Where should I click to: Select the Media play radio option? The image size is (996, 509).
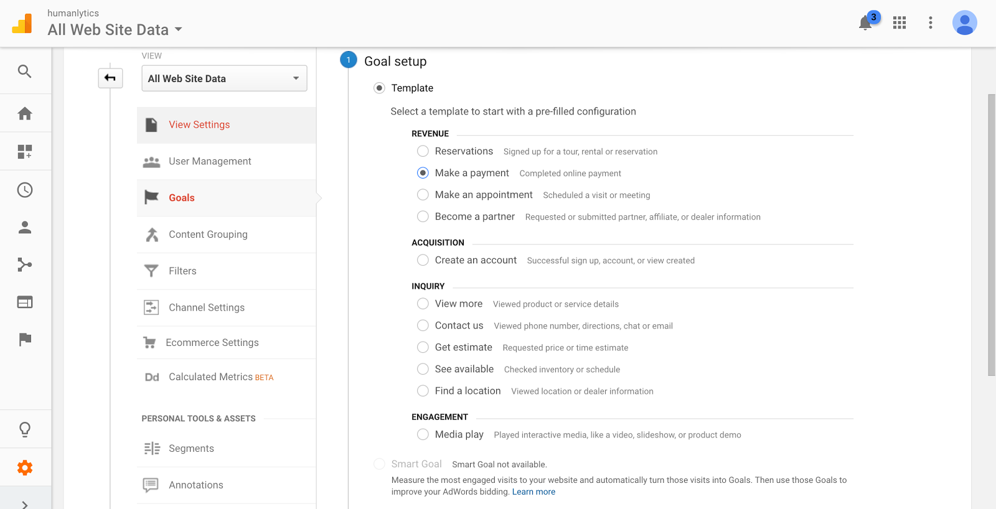423,434
